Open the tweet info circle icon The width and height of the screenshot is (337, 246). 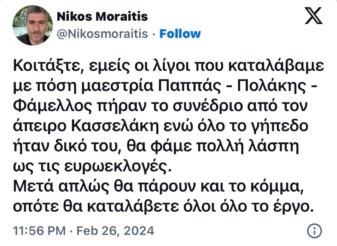pyautogui.click(x=315, y=231)
